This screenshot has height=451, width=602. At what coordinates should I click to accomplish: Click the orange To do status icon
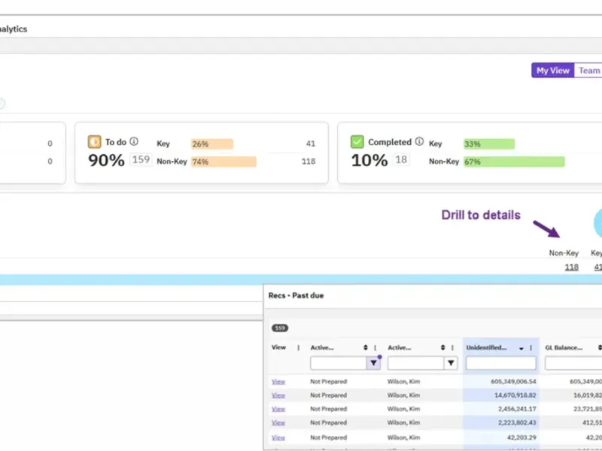pos(95,141)
